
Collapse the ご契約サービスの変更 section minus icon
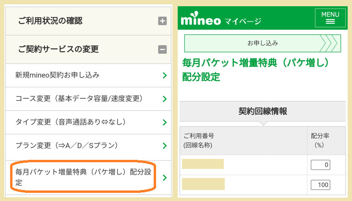pos(162,49)
